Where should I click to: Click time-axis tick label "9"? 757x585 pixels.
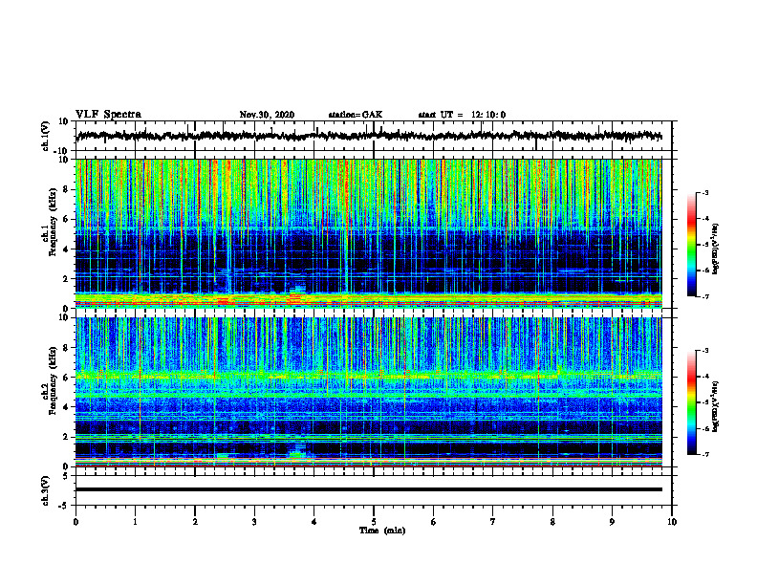coord(612,522)
